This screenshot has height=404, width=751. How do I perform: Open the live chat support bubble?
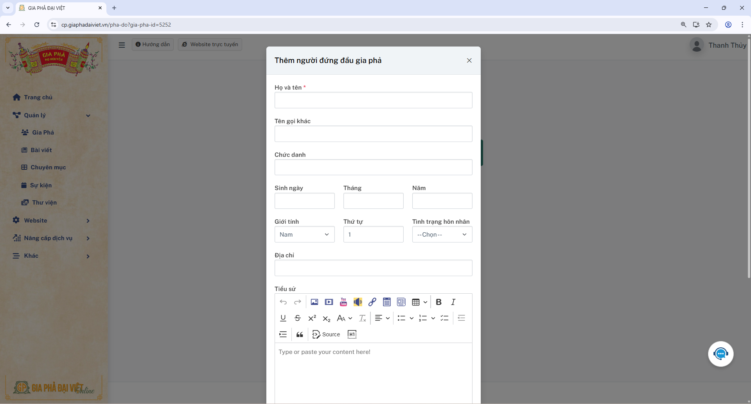[x=720, y=354]
